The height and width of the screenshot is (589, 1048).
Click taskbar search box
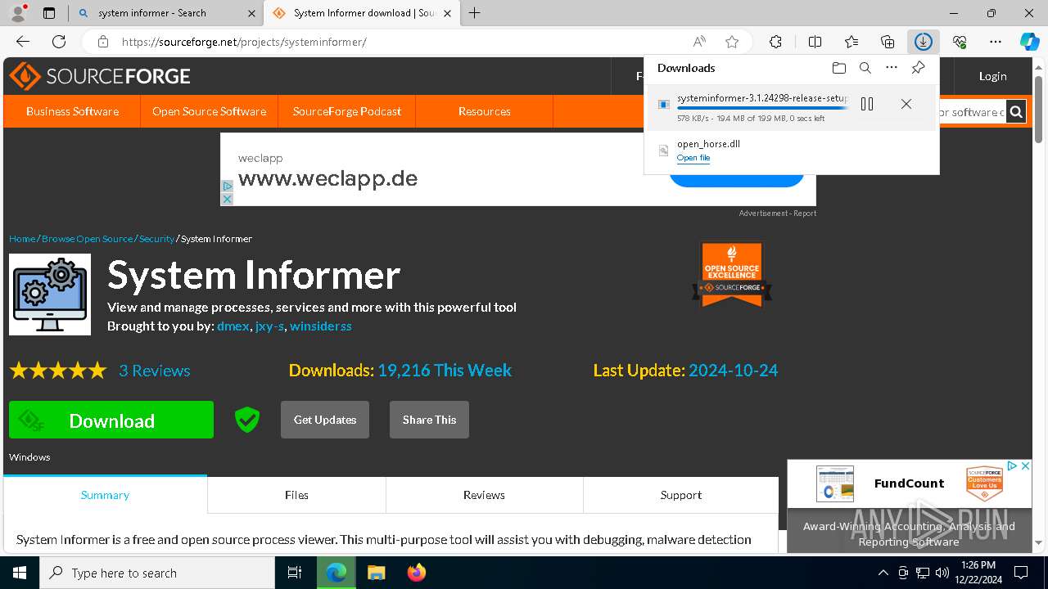[x=157, y=573]
